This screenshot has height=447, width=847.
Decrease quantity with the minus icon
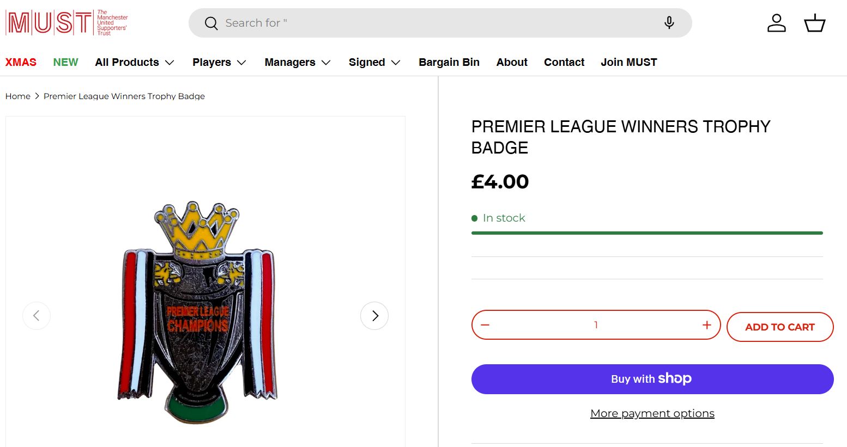coord(485,325)
